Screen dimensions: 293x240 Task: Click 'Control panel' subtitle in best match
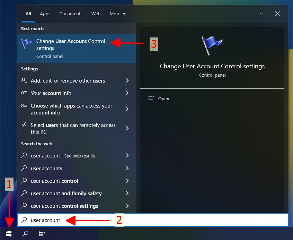(x=50, y=56)
